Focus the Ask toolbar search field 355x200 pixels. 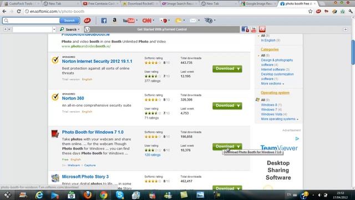31,21
